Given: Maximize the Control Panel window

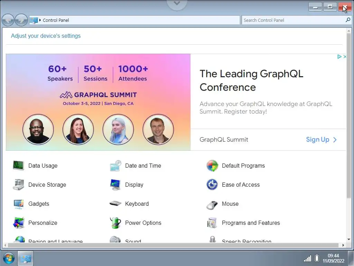Looking at the screenshot, I should click(x=330, y=7).
